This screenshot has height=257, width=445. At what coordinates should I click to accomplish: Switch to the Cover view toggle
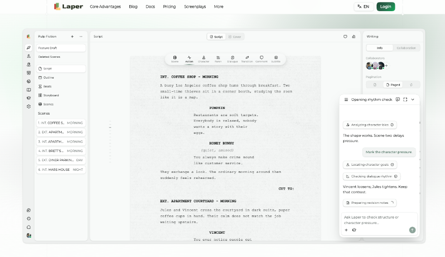[x=235, y=36]
